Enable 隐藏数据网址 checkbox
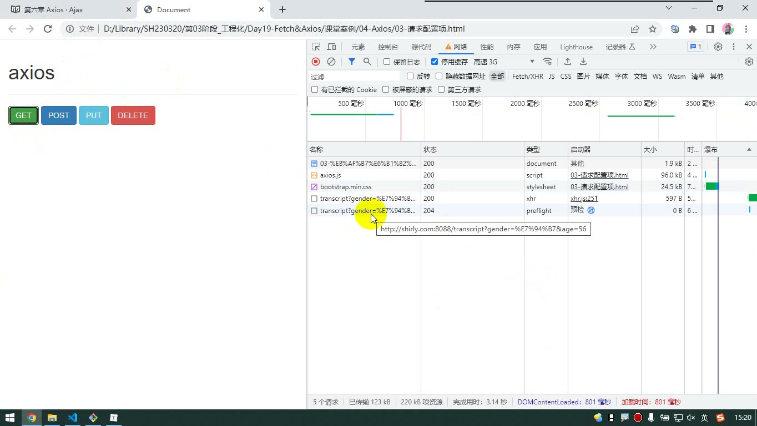757x426 pixels. point(439,76)
